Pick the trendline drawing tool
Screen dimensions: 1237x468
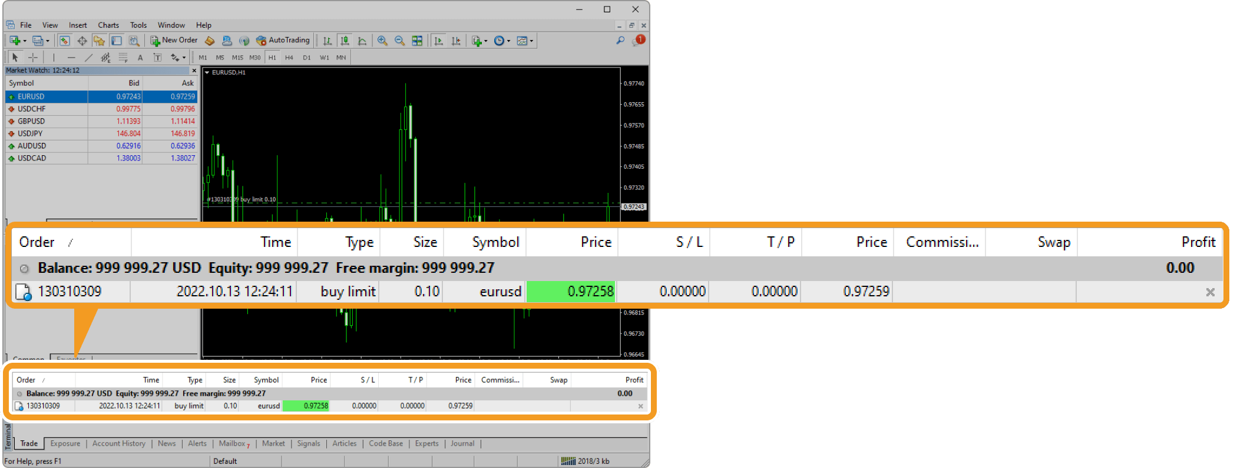[88, 58]
